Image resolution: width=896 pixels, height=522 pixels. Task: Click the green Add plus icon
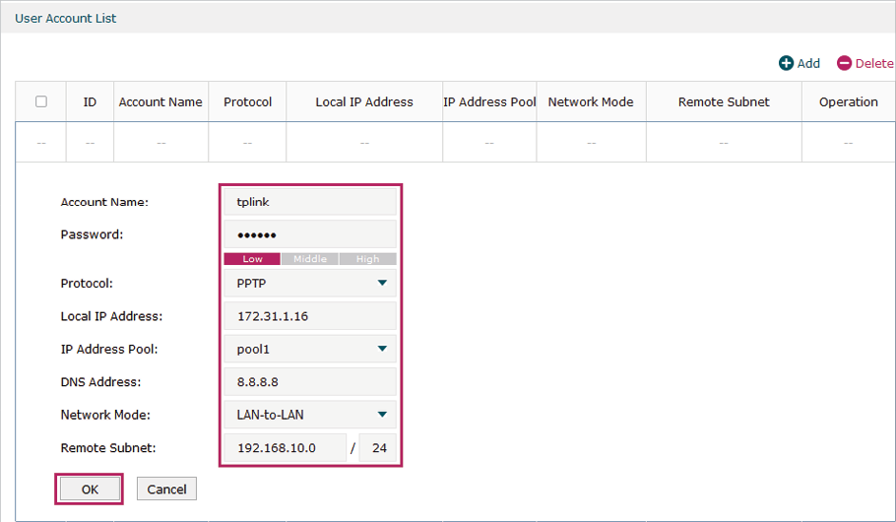click(786, 63)
